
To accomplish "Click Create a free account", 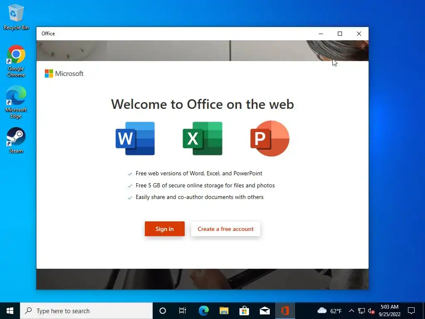I will coord(225,229).
